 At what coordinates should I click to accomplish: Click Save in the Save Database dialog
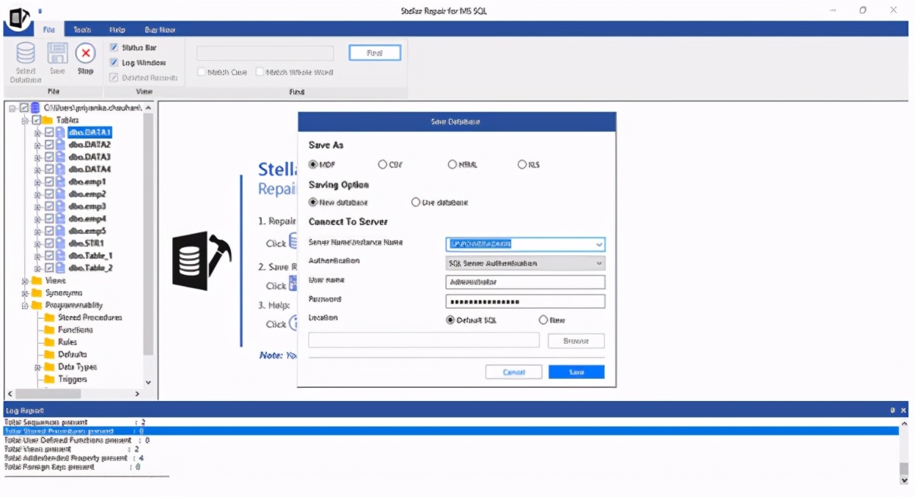[576, 372]
